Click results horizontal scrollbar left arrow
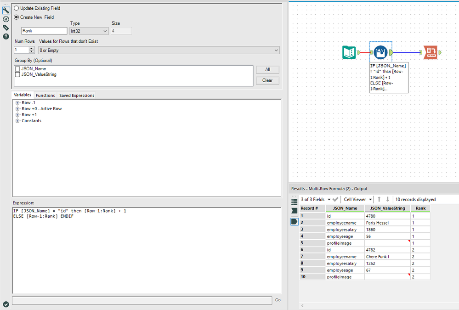The width and height of the screenshot is (459, 310). pos(302,305)
